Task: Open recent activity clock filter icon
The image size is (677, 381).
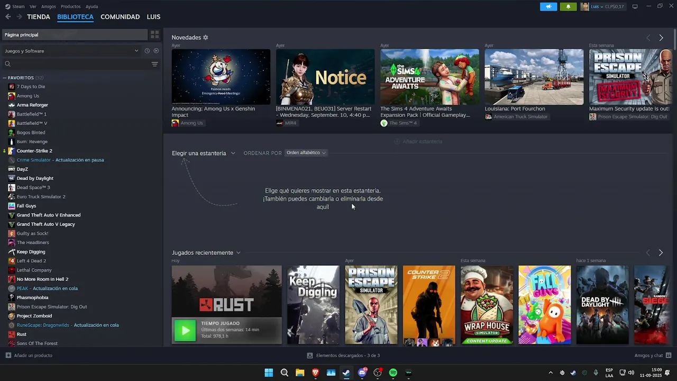Action: 147,51
